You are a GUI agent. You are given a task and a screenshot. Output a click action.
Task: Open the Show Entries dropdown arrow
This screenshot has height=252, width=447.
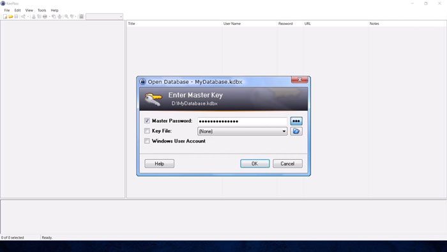coord(76,17)
